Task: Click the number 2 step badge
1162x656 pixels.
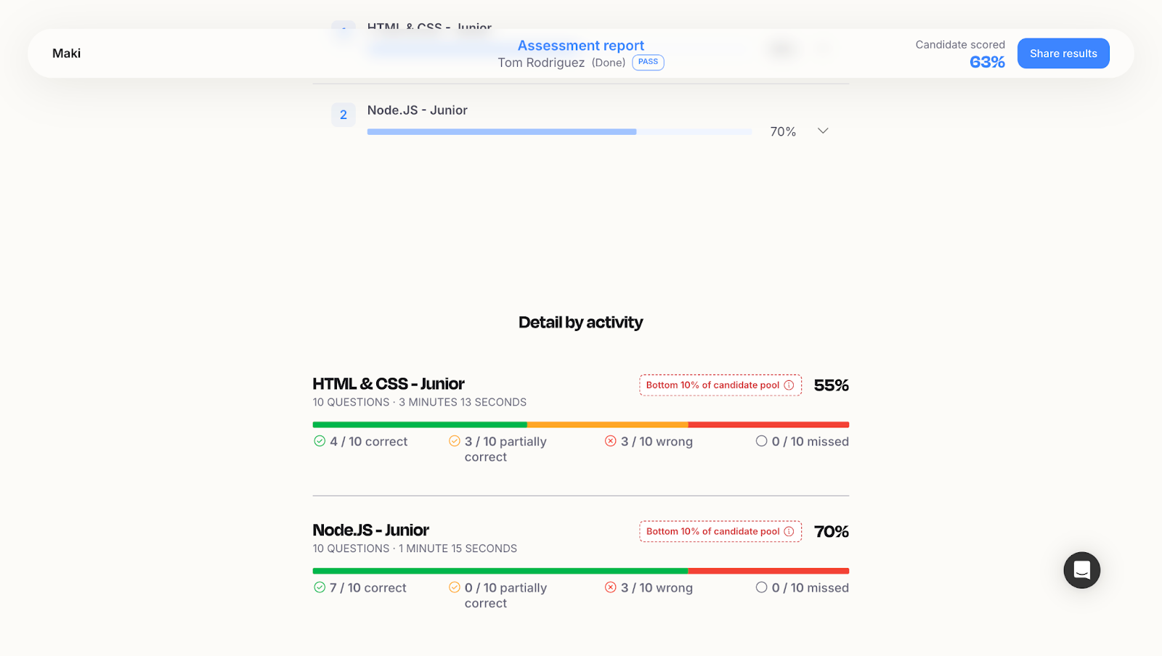Action: coord(344,115)
